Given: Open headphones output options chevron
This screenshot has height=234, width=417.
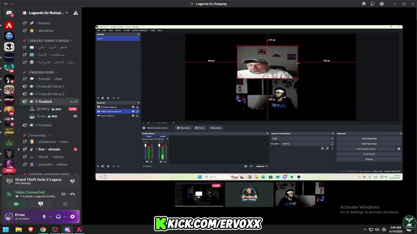Looking at the screenshot, I should (65, 216).
